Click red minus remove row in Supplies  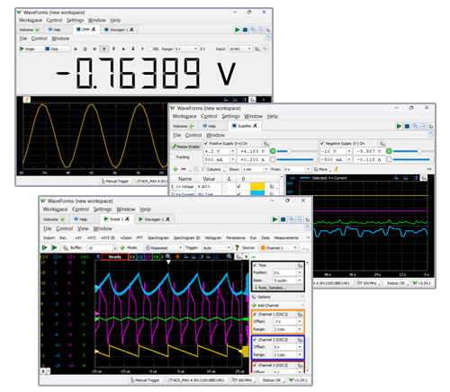(184, 169)
